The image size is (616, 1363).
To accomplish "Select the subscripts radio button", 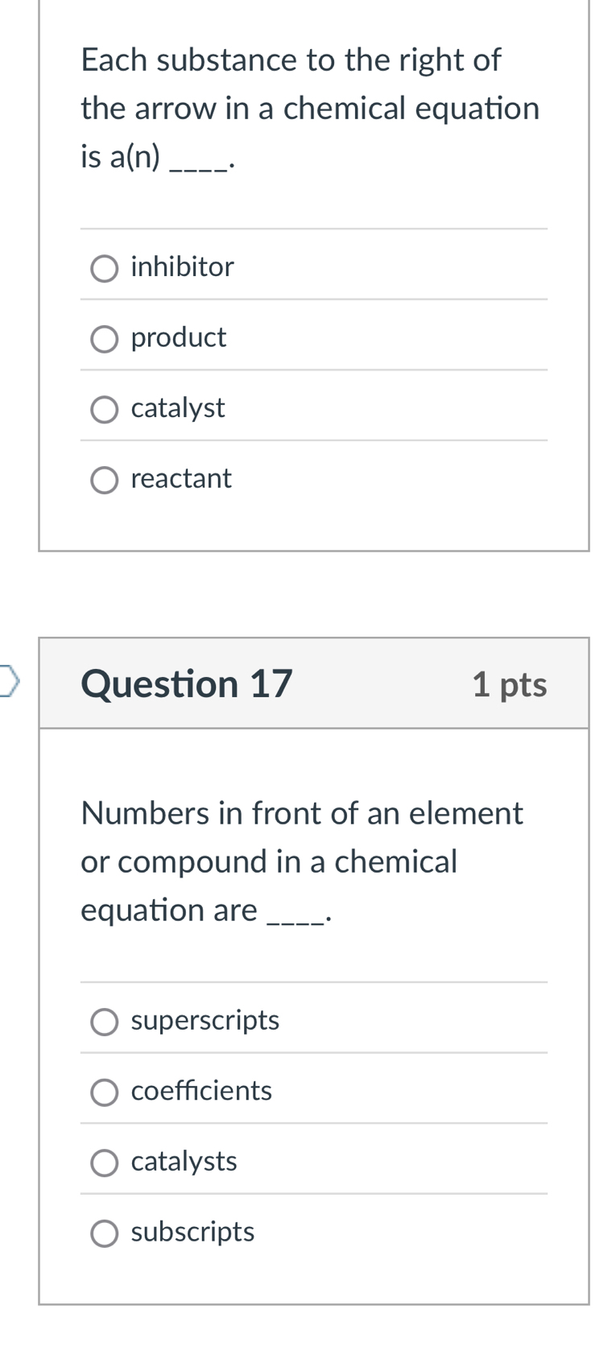I will 104,1233.
